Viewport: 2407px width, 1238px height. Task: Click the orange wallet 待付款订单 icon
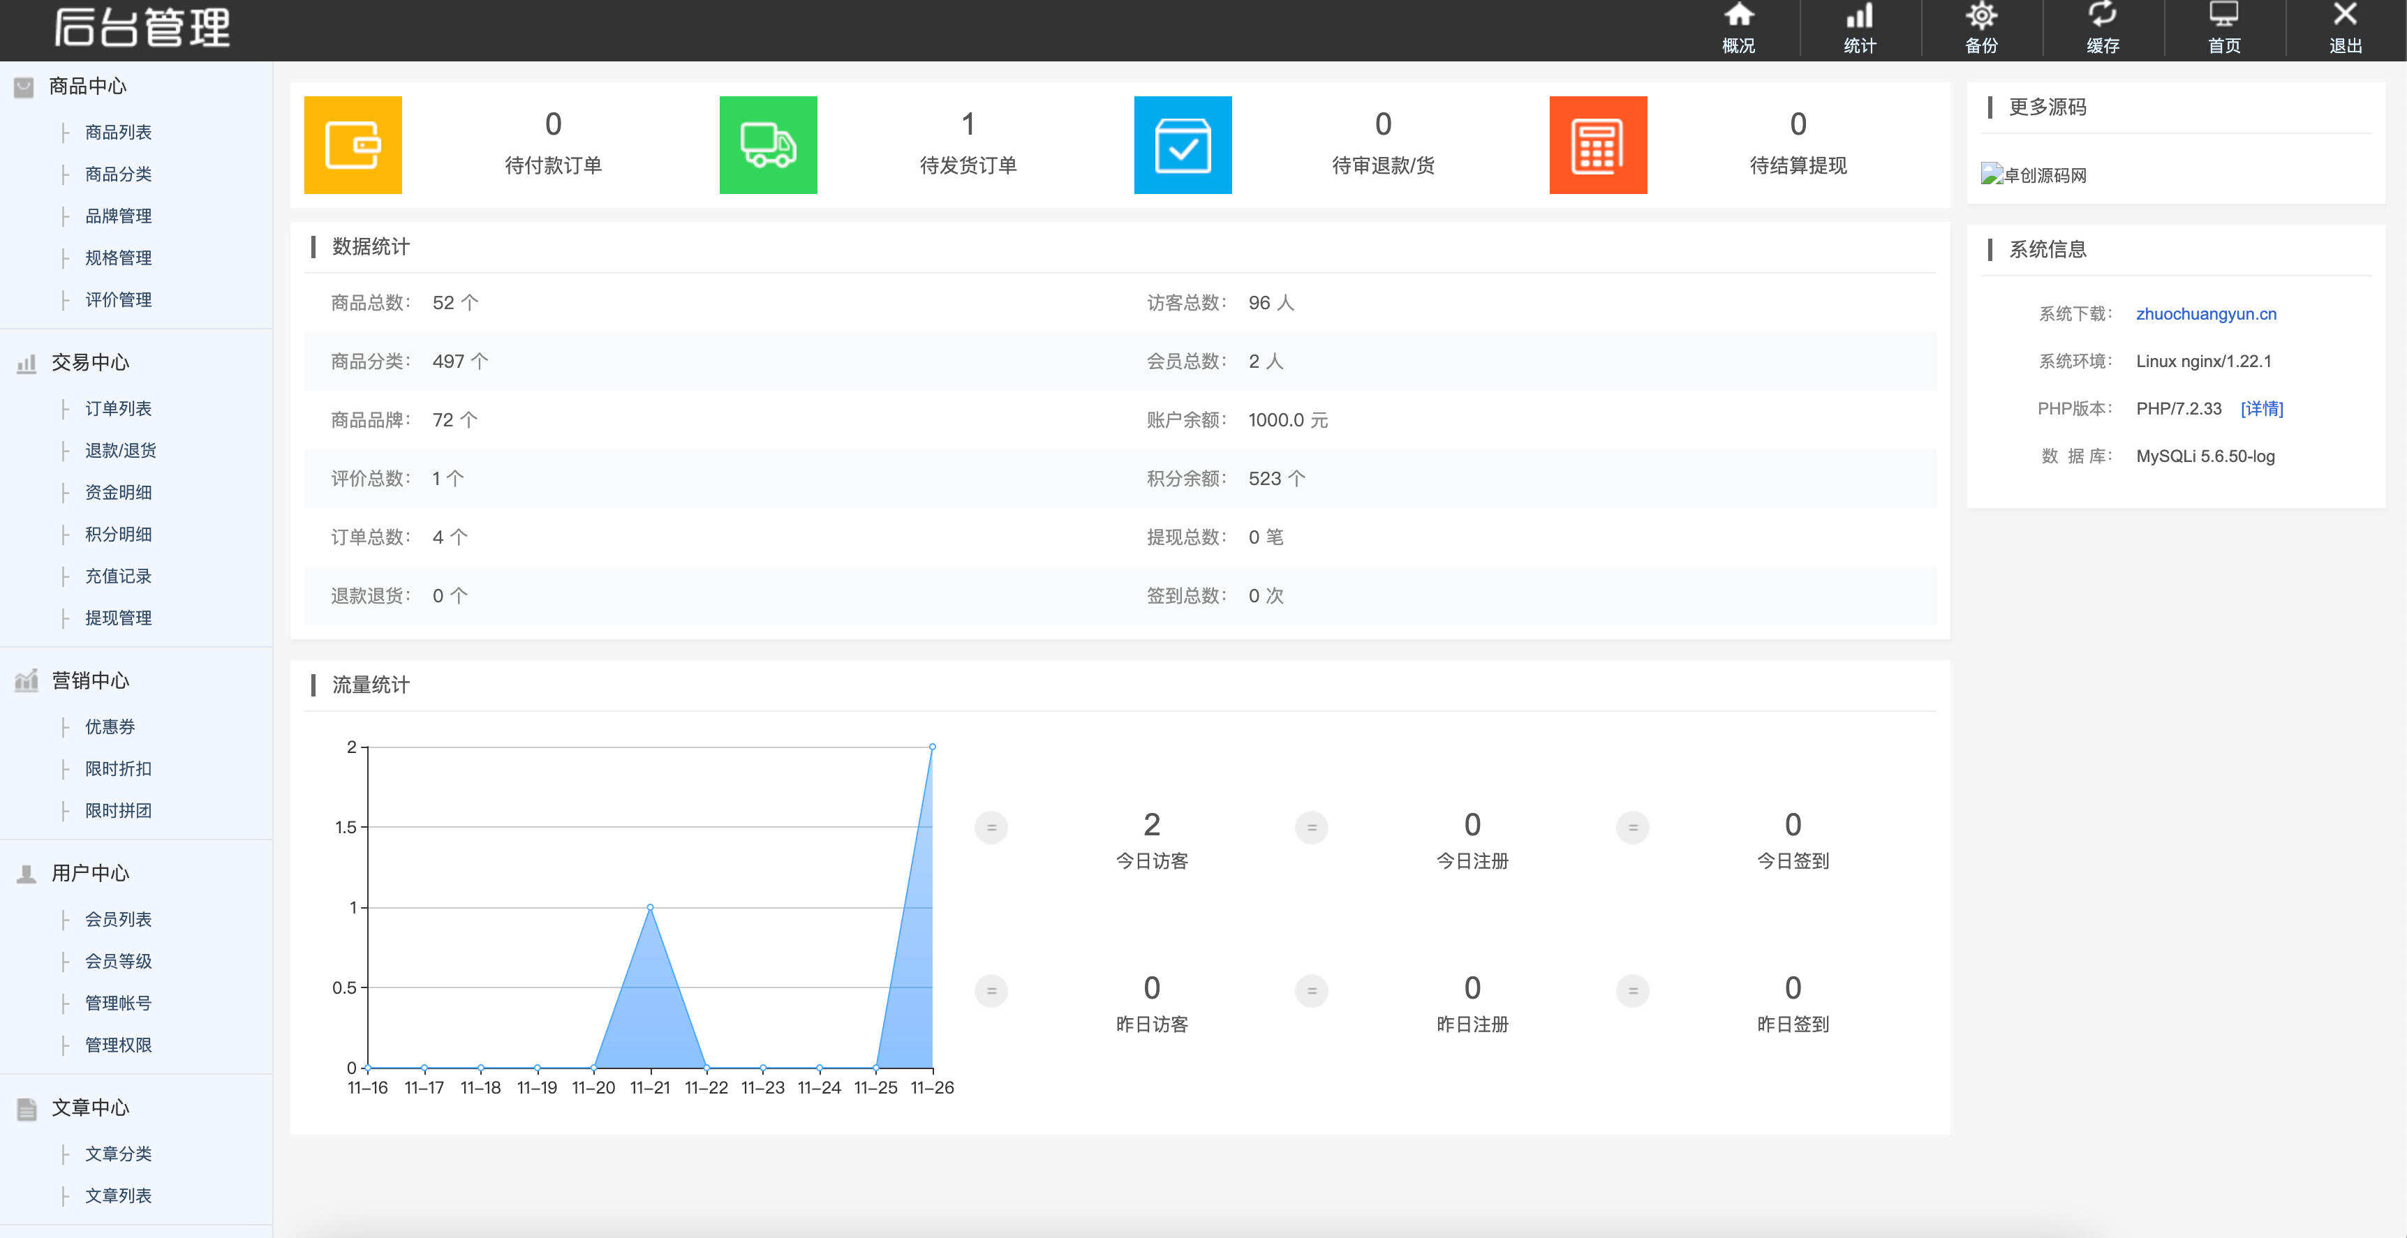[353, 145]
